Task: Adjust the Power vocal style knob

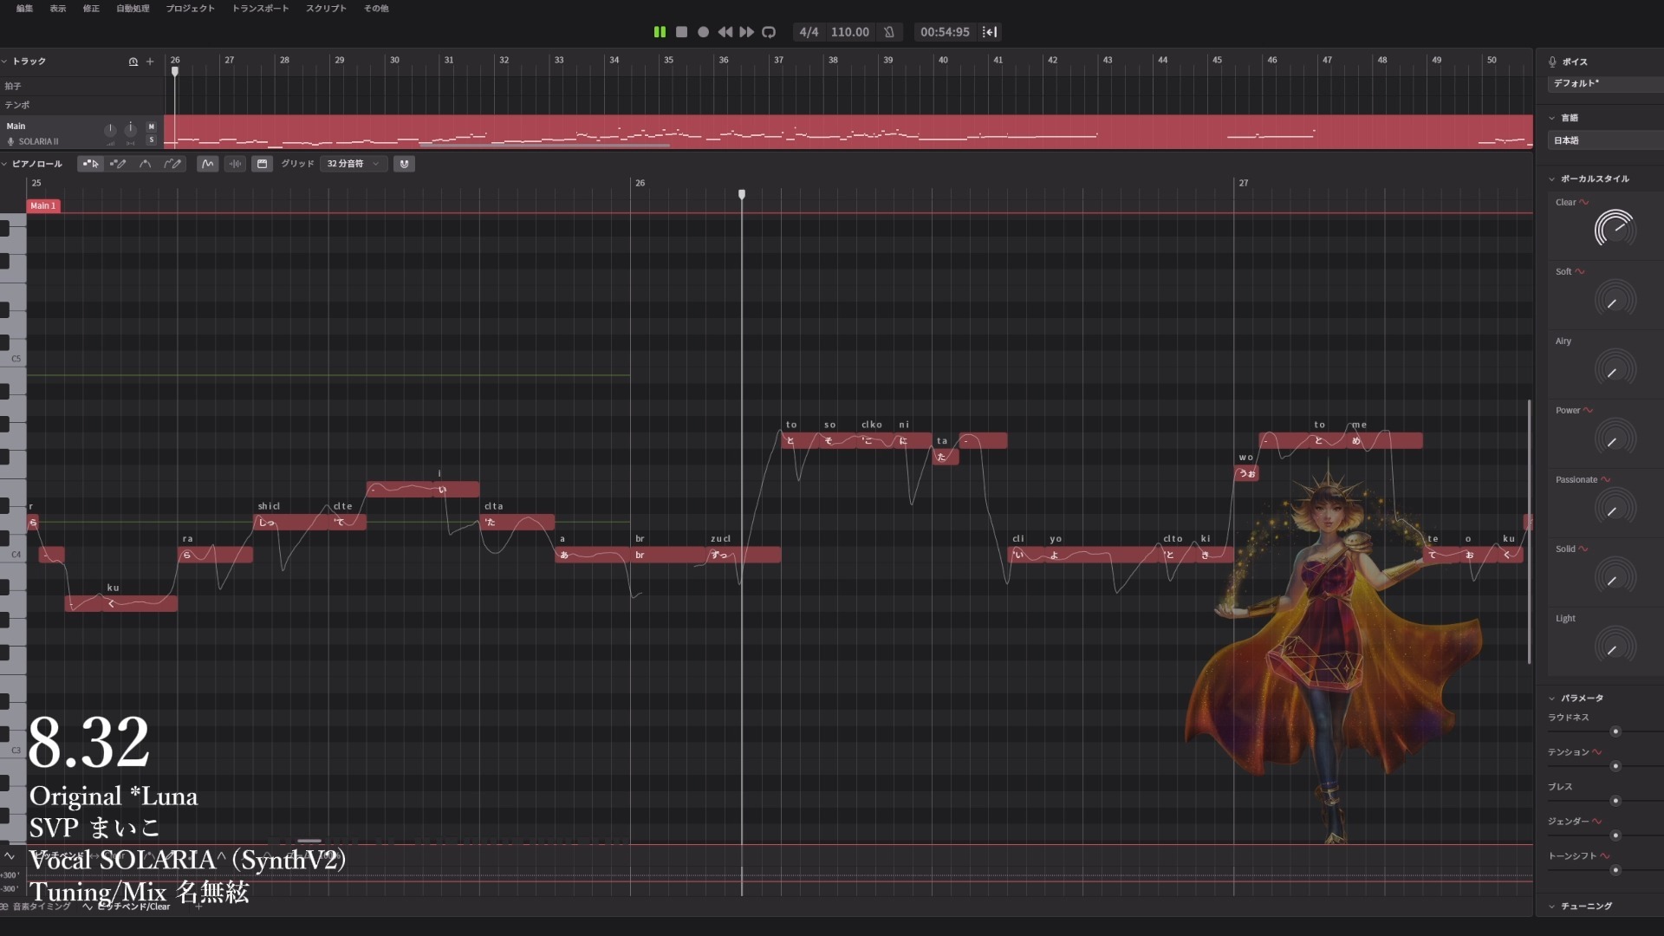Action: click(1615, 439)
